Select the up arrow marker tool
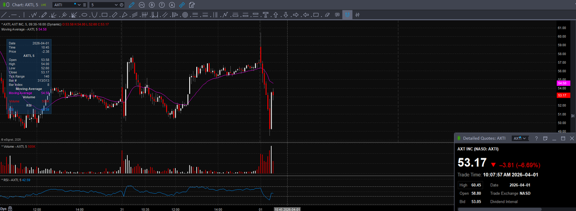 276,15
